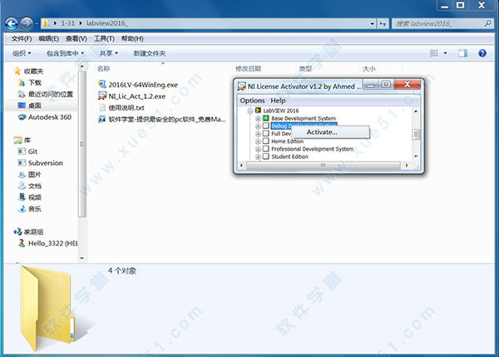Click the Forward navigation arrow in Explorer
This screenshot has width=499, height=357.
[27, 23]
